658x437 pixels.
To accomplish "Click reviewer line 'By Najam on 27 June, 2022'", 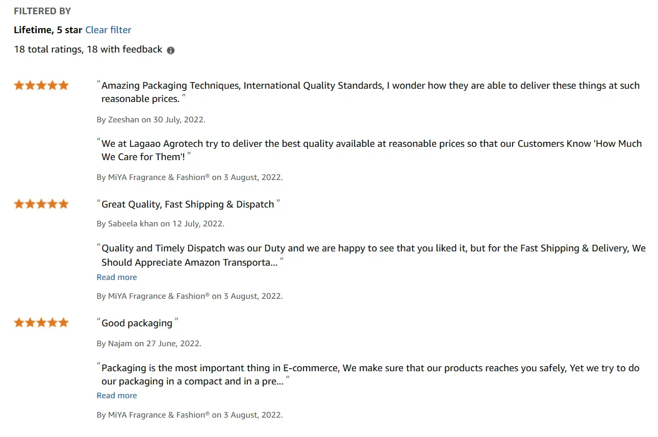I will coord(149,344).
